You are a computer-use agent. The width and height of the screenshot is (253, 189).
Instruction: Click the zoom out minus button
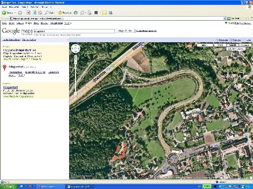tap(75, 93)
